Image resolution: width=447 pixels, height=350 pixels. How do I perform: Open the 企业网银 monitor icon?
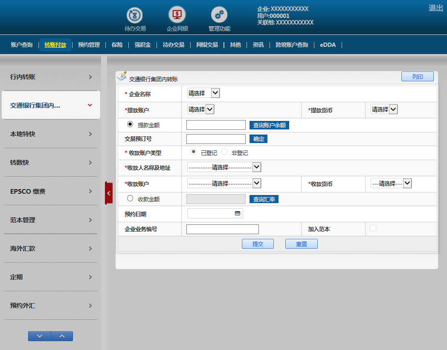pyautogui.click(x=177, y=14)
